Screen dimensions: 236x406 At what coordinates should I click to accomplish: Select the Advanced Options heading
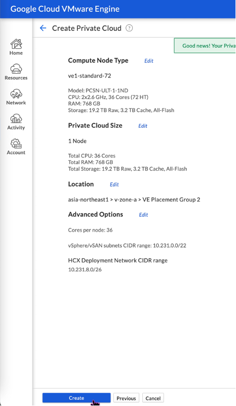96,214
